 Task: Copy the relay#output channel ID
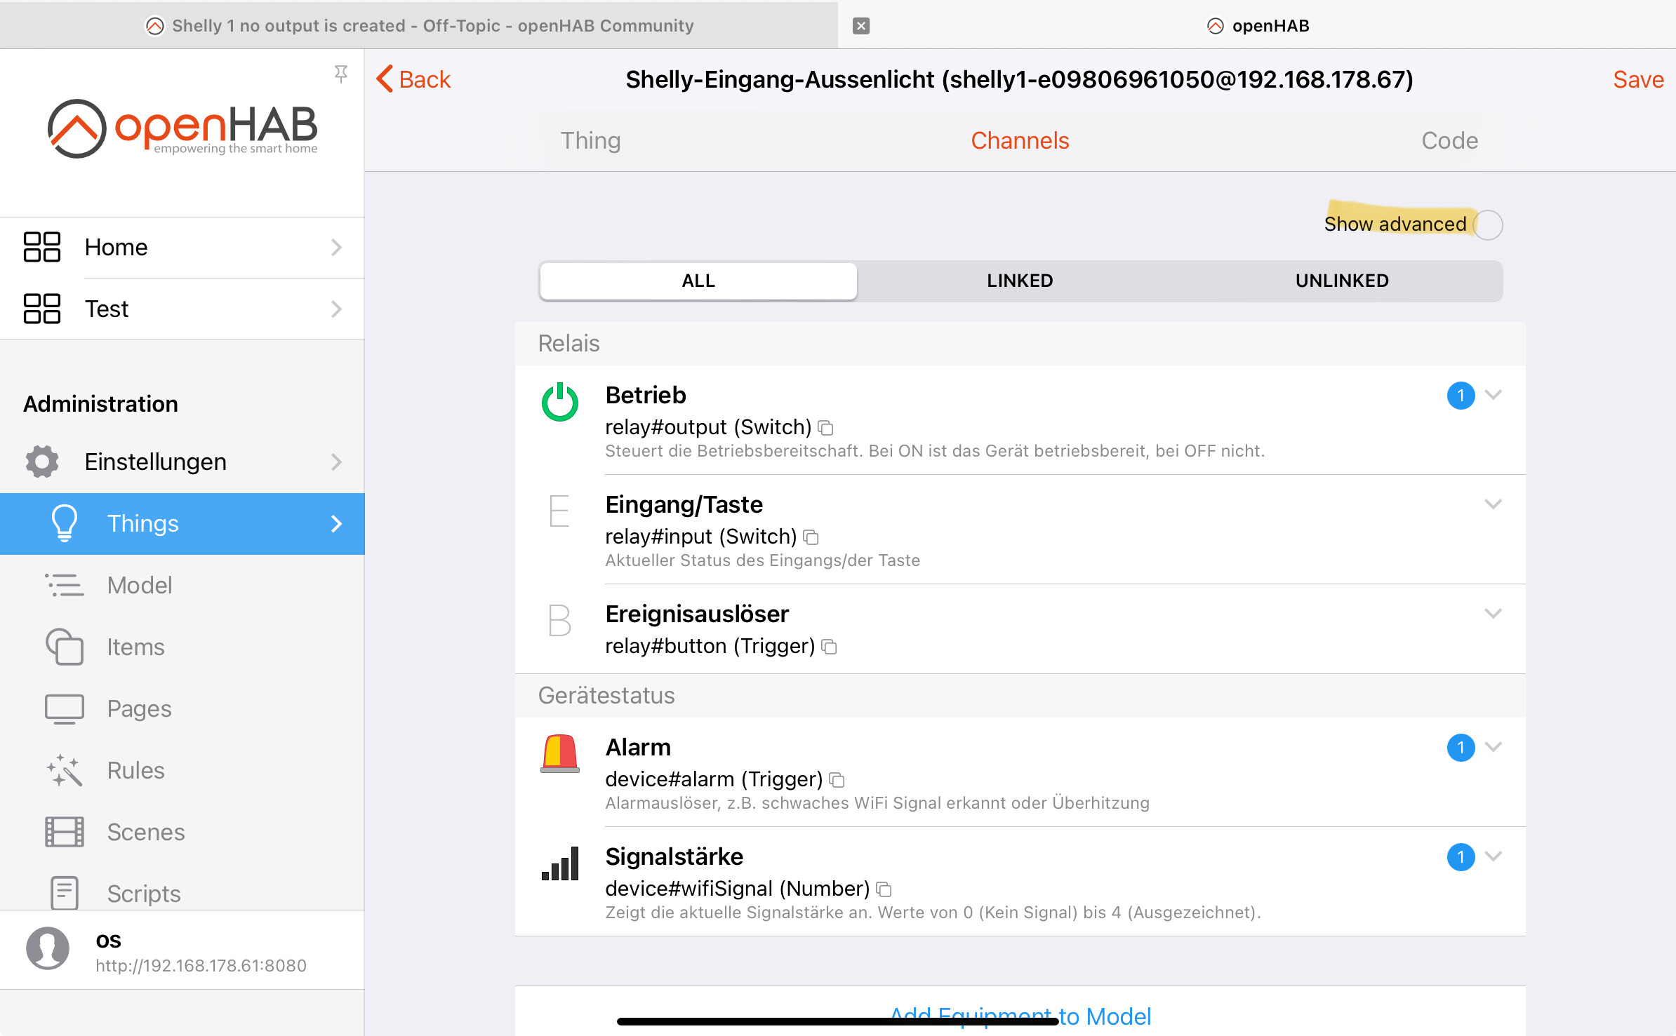(x=826, y=428)
